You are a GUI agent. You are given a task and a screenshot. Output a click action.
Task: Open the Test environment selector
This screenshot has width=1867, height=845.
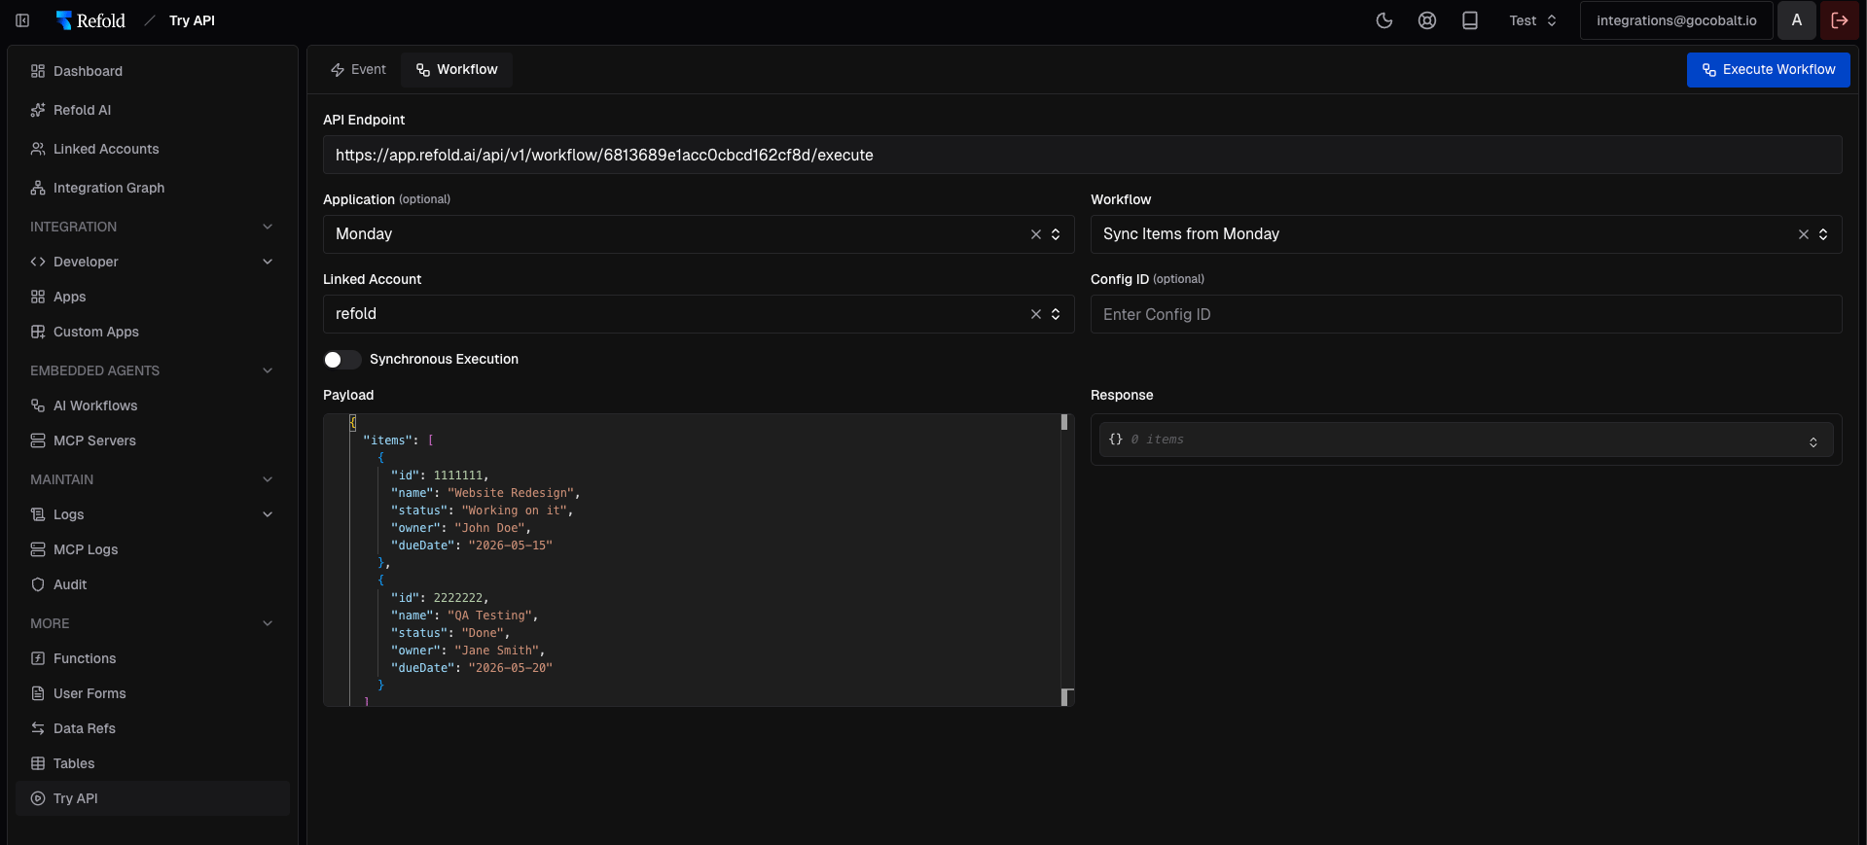1533,20
